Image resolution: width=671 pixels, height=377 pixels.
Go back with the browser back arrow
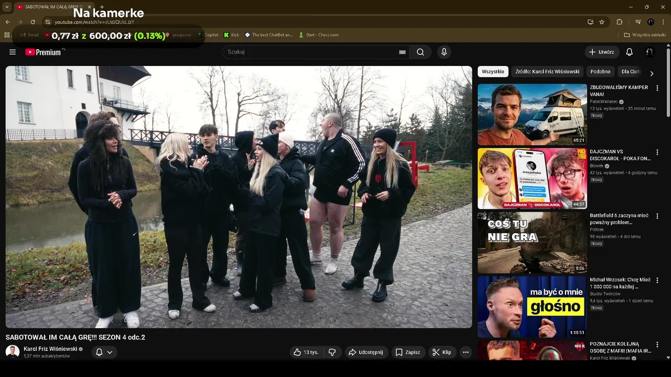tap(7, 22)
